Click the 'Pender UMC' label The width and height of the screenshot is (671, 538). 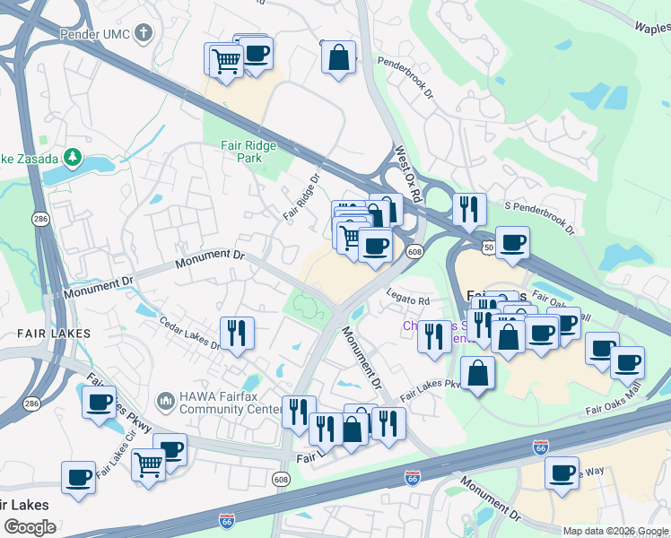[x=94, y=34]
